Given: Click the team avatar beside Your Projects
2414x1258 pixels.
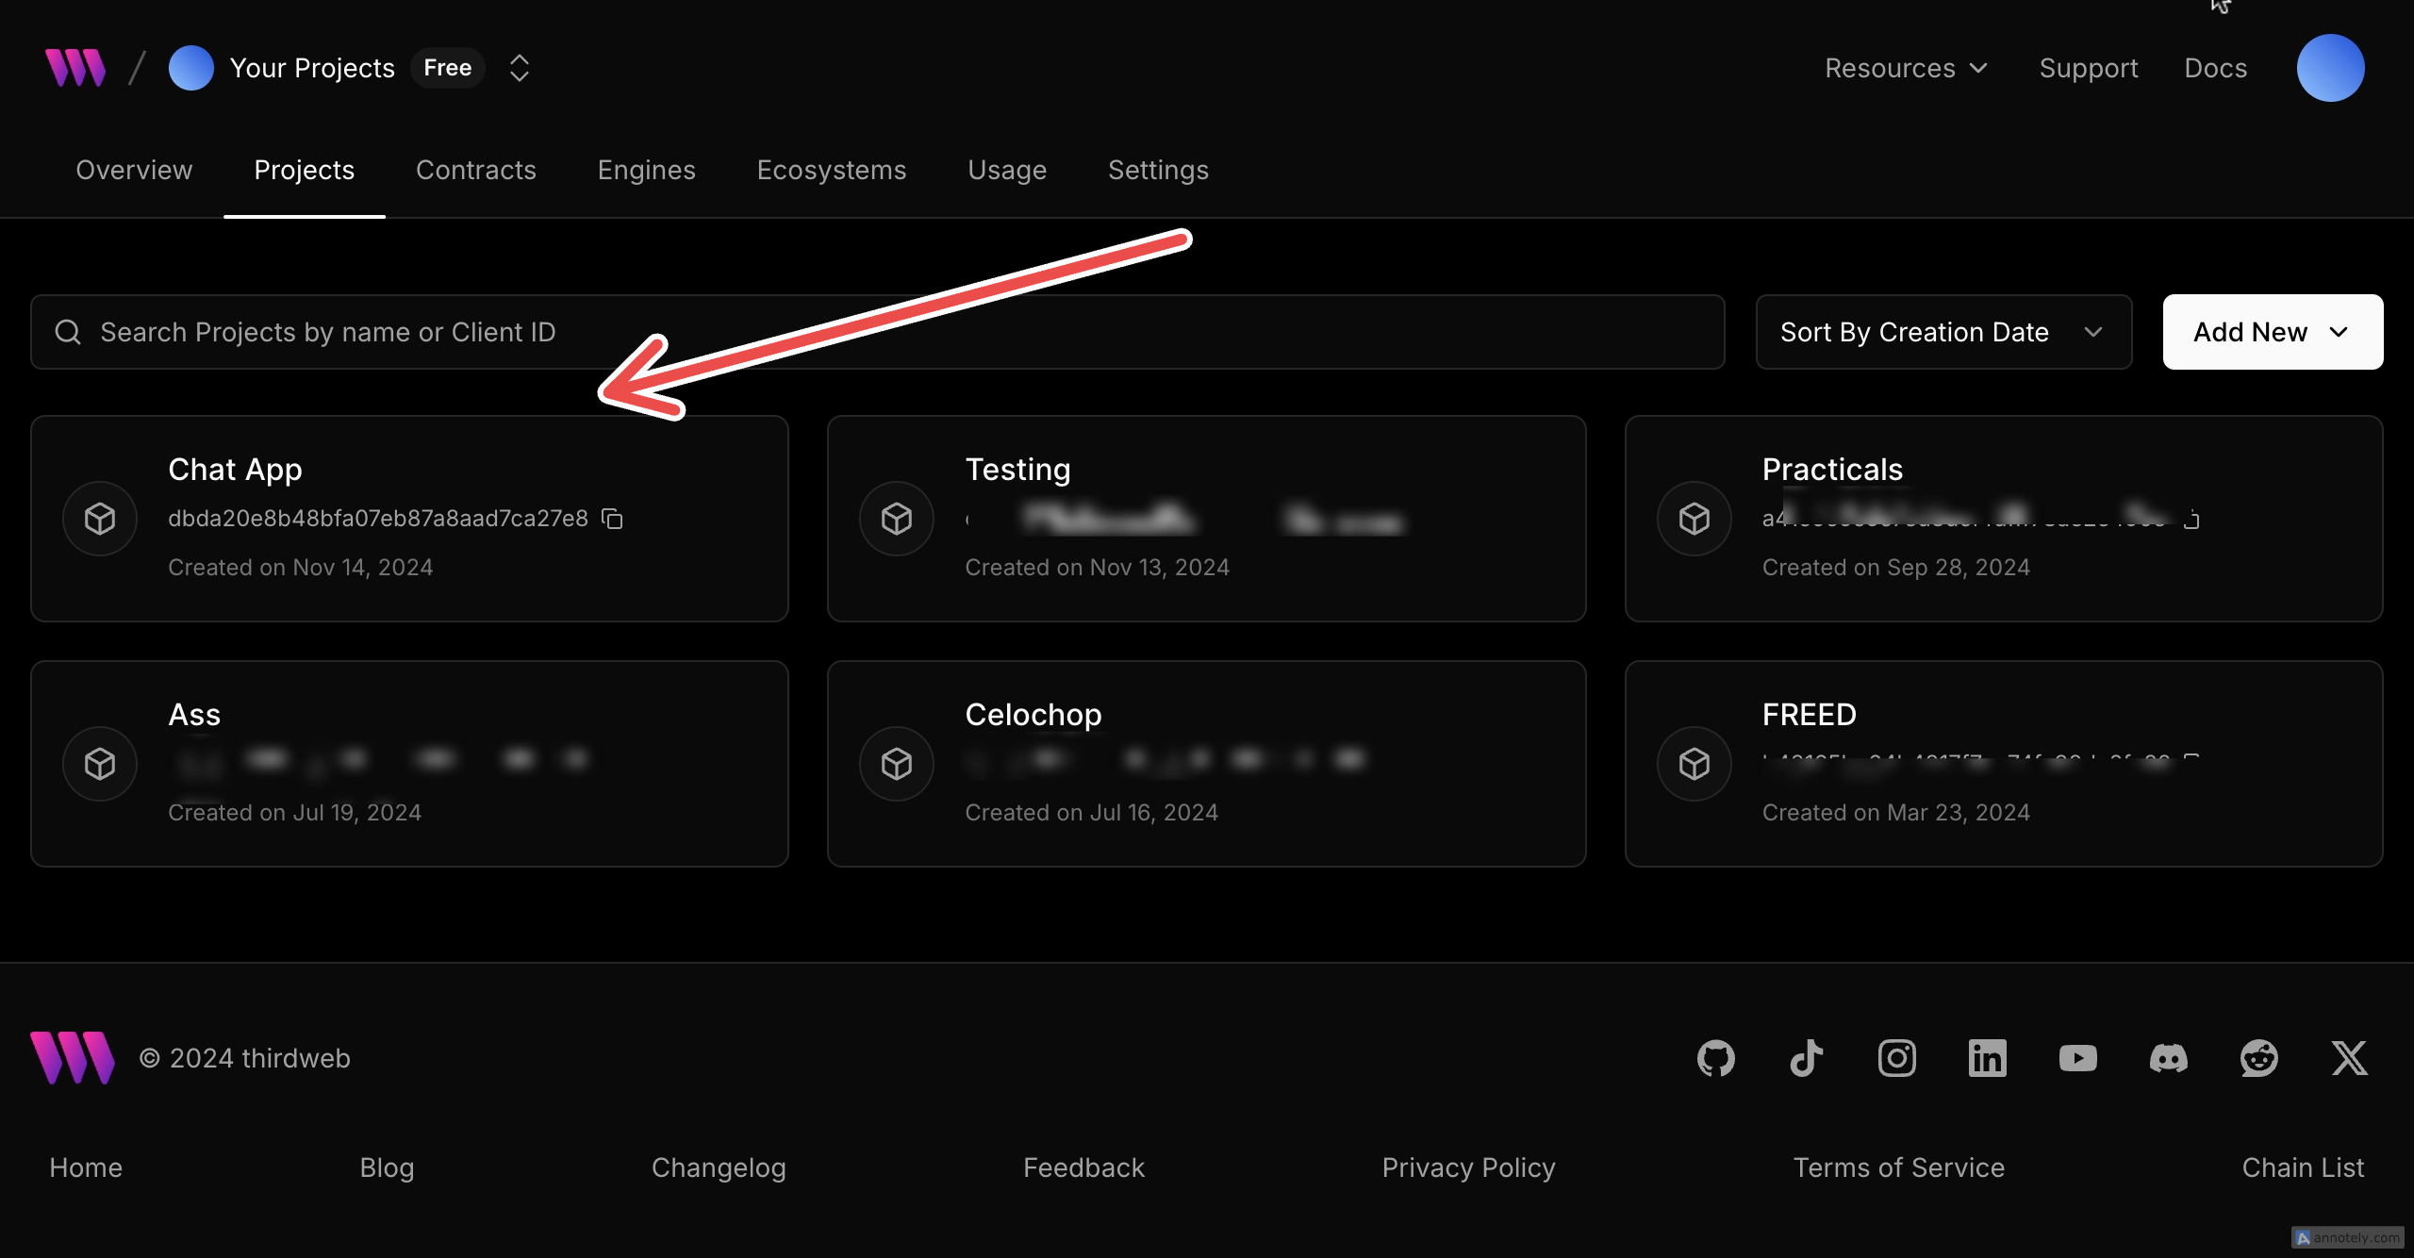Looking at the screenshot, I should point(190,68).
